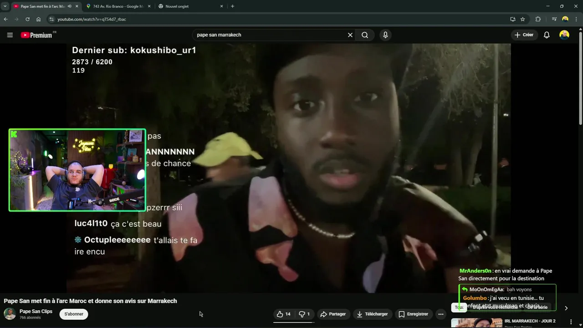Open the Chrome extensions puzzle menu
583x328 pixels.
click(x=538, y=19)
